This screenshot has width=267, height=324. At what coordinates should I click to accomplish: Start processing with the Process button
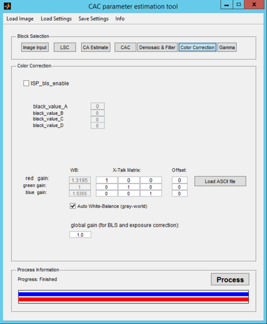pyautogui.click(x=230, y=279)
